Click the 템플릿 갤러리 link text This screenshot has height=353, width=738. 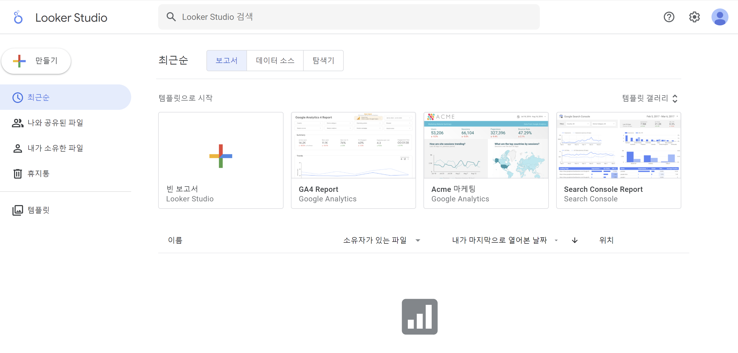coord(645,98)
